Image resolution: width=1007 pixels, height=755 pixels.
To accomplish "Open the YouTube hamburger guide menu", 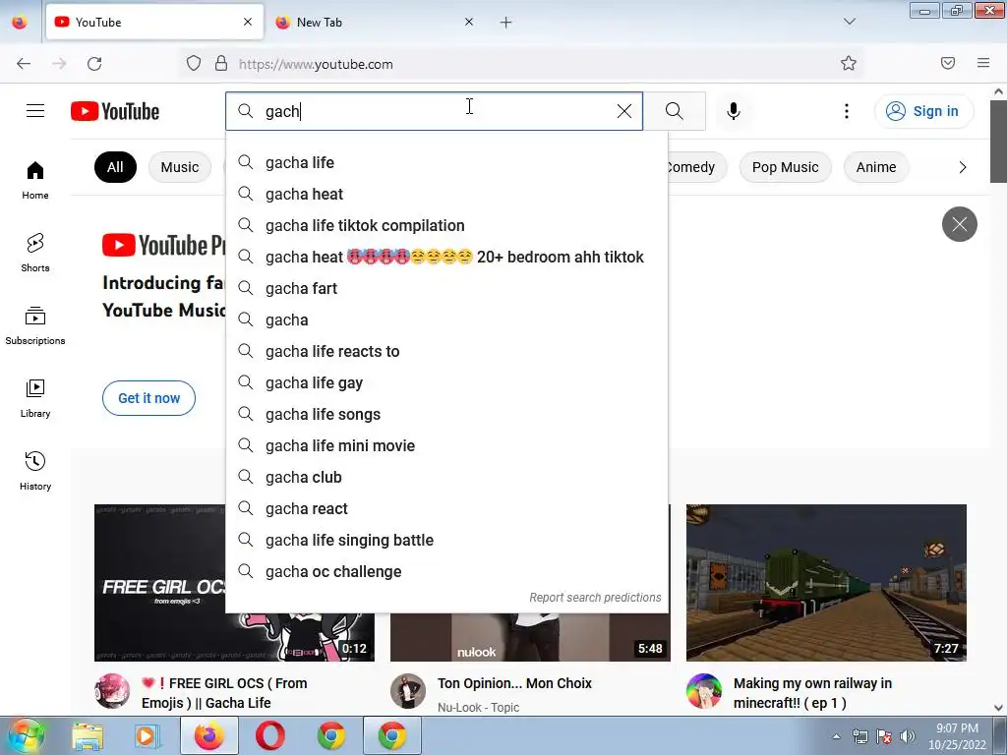I will click(35, 111).
